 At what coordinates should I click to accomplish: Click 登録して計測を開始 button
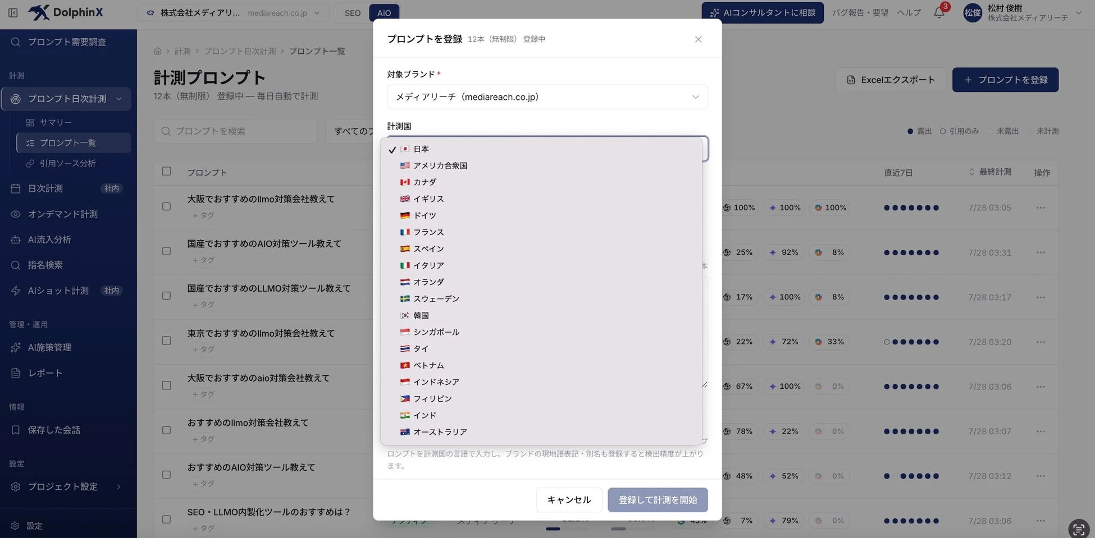658,500
